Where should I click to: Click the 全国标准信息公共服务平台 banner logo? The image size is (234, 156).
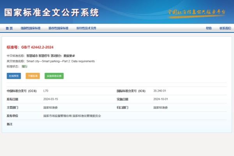pos(197,12)
